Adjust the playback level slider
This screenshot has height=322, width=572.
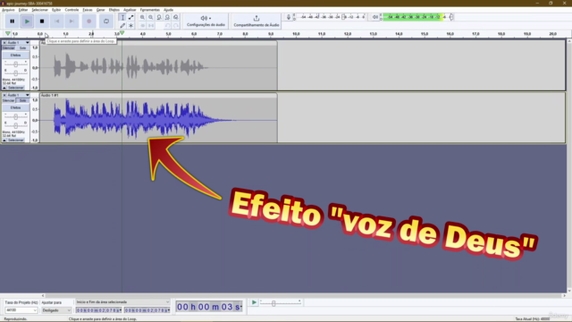(451, 17)
